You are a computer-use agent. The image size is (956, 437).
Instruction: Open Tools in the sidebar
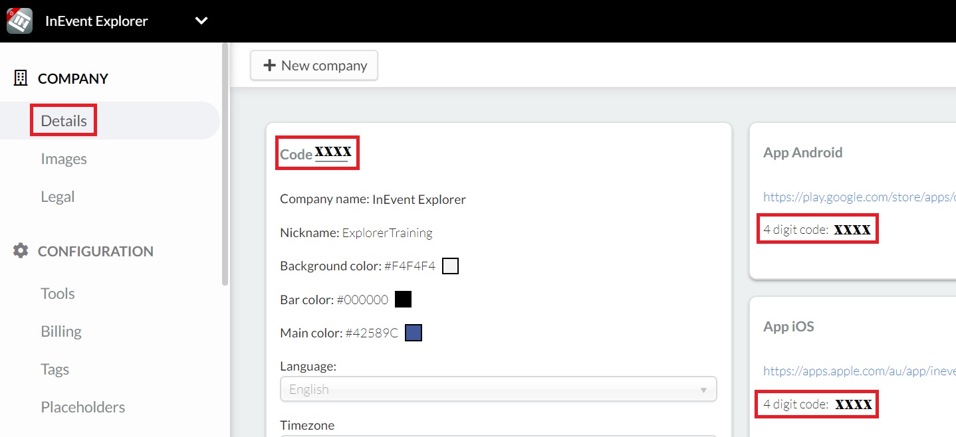[58, 294]
